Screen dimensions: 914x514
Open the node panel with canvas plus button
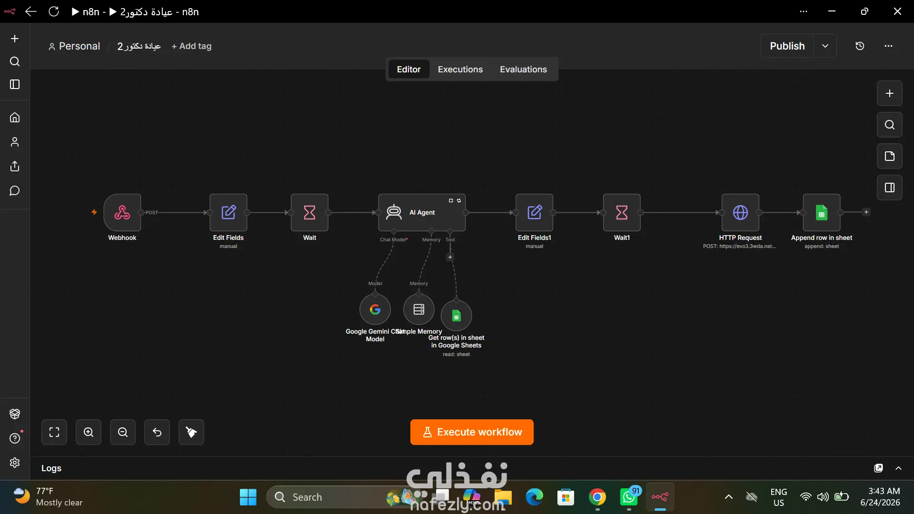[890, 93]
